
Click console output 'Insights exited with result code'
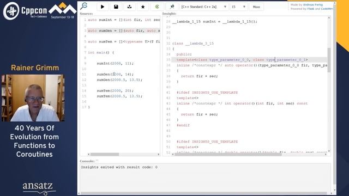[119, 167]
